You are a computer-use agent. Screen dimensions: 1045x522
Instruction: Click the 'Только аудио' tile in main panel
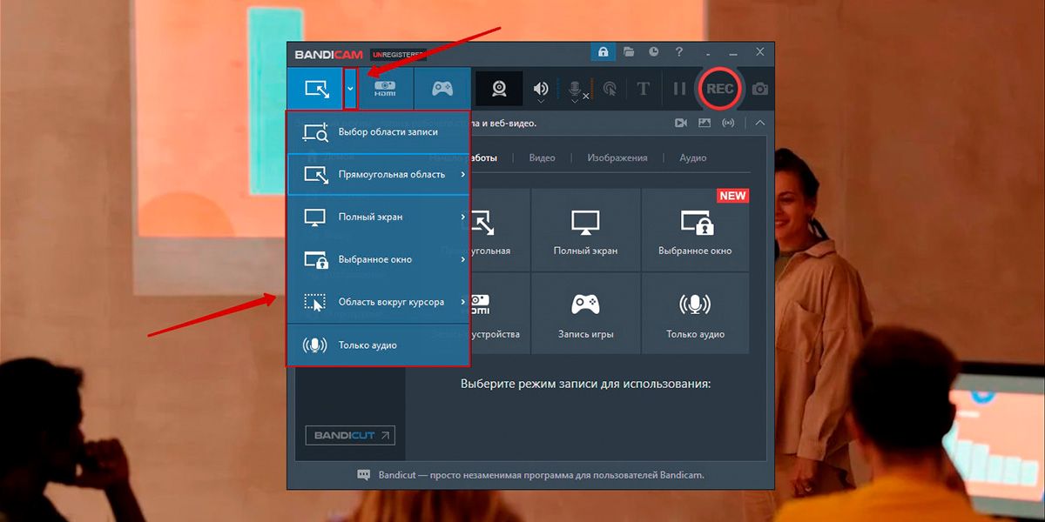(x=695, y=313)
